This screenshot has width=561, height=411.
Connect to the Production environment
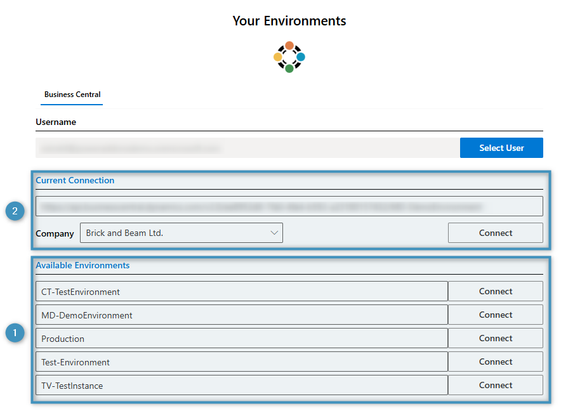[496, 338]
